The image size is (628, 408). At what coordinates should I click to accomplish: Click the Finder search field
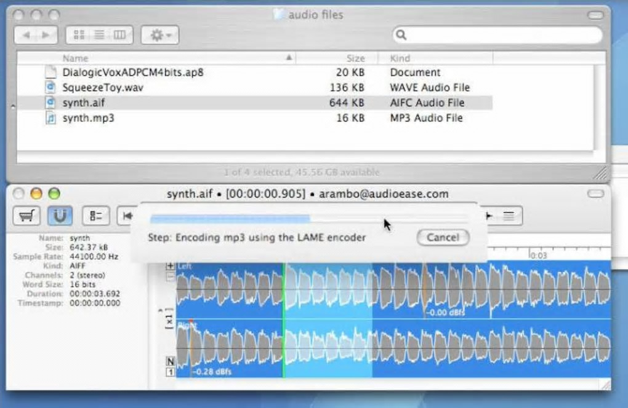497,35
